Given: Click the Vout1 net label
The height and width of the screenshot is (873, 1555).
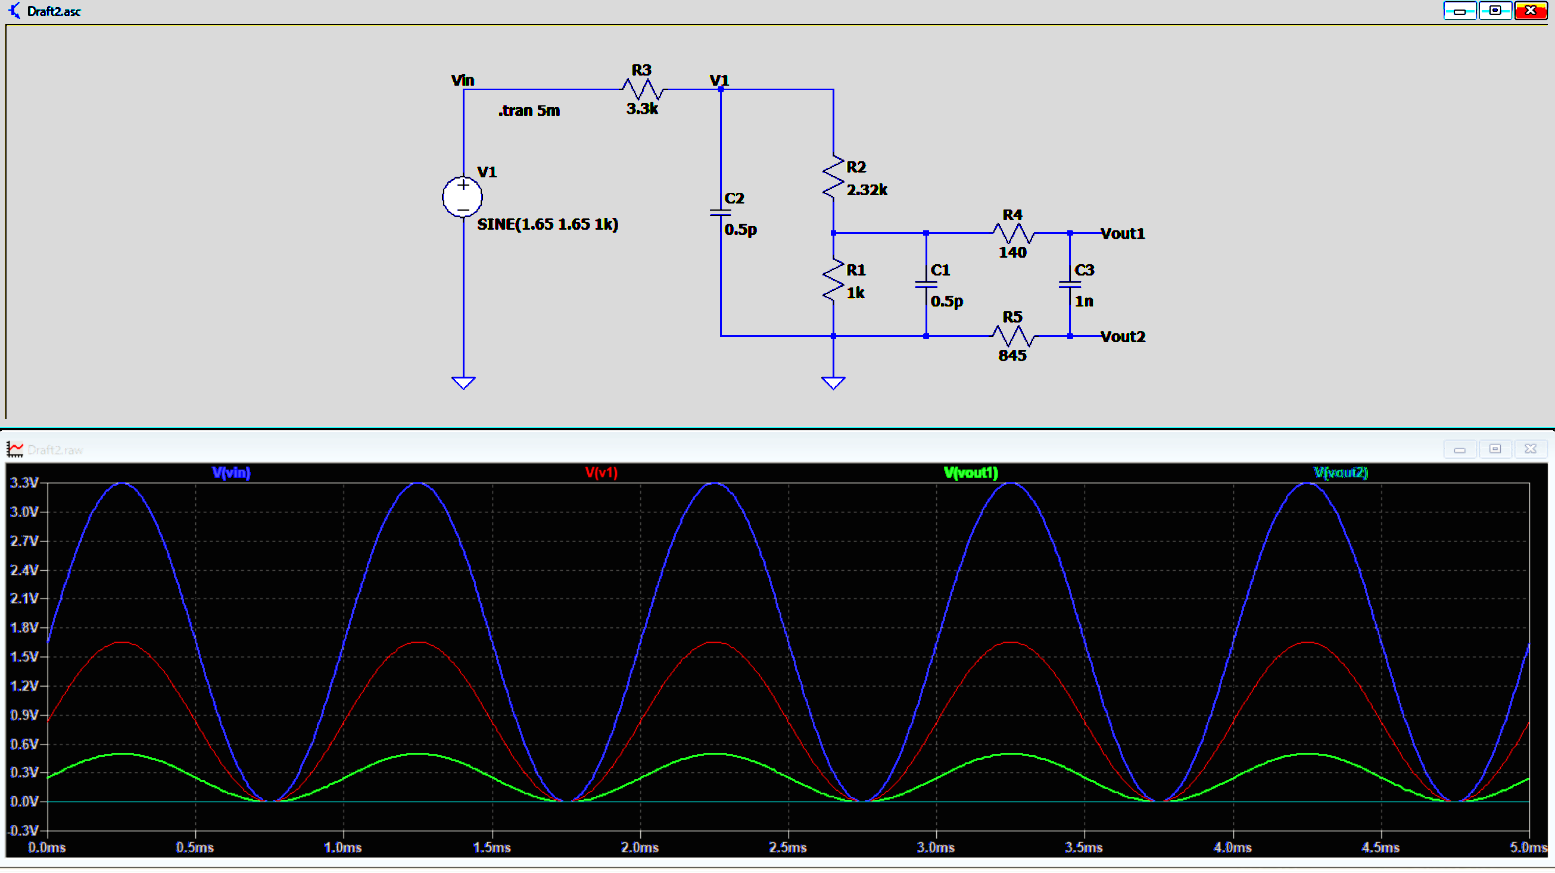Looking at the screenshot, I should [1122, 233].
